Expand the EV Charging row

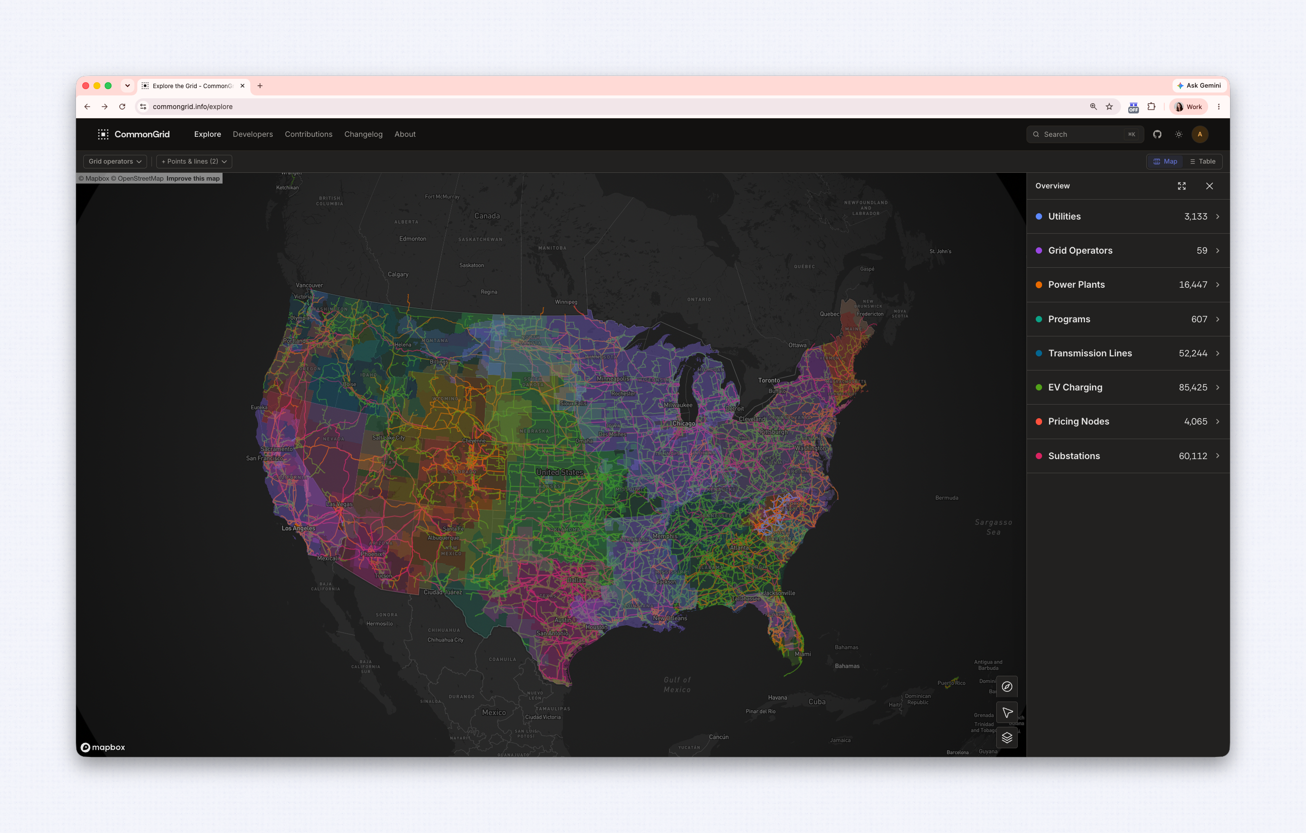click(x=1128, y=387)
